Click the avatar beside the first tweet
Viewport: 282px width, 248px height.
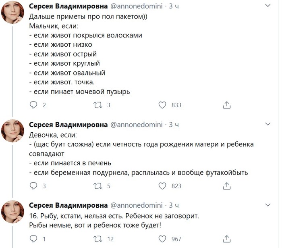[x=13, y=13]
